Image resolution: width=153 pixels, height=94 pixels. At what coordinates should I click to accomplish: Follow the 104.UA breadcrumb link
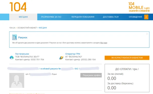click(12, 28)
